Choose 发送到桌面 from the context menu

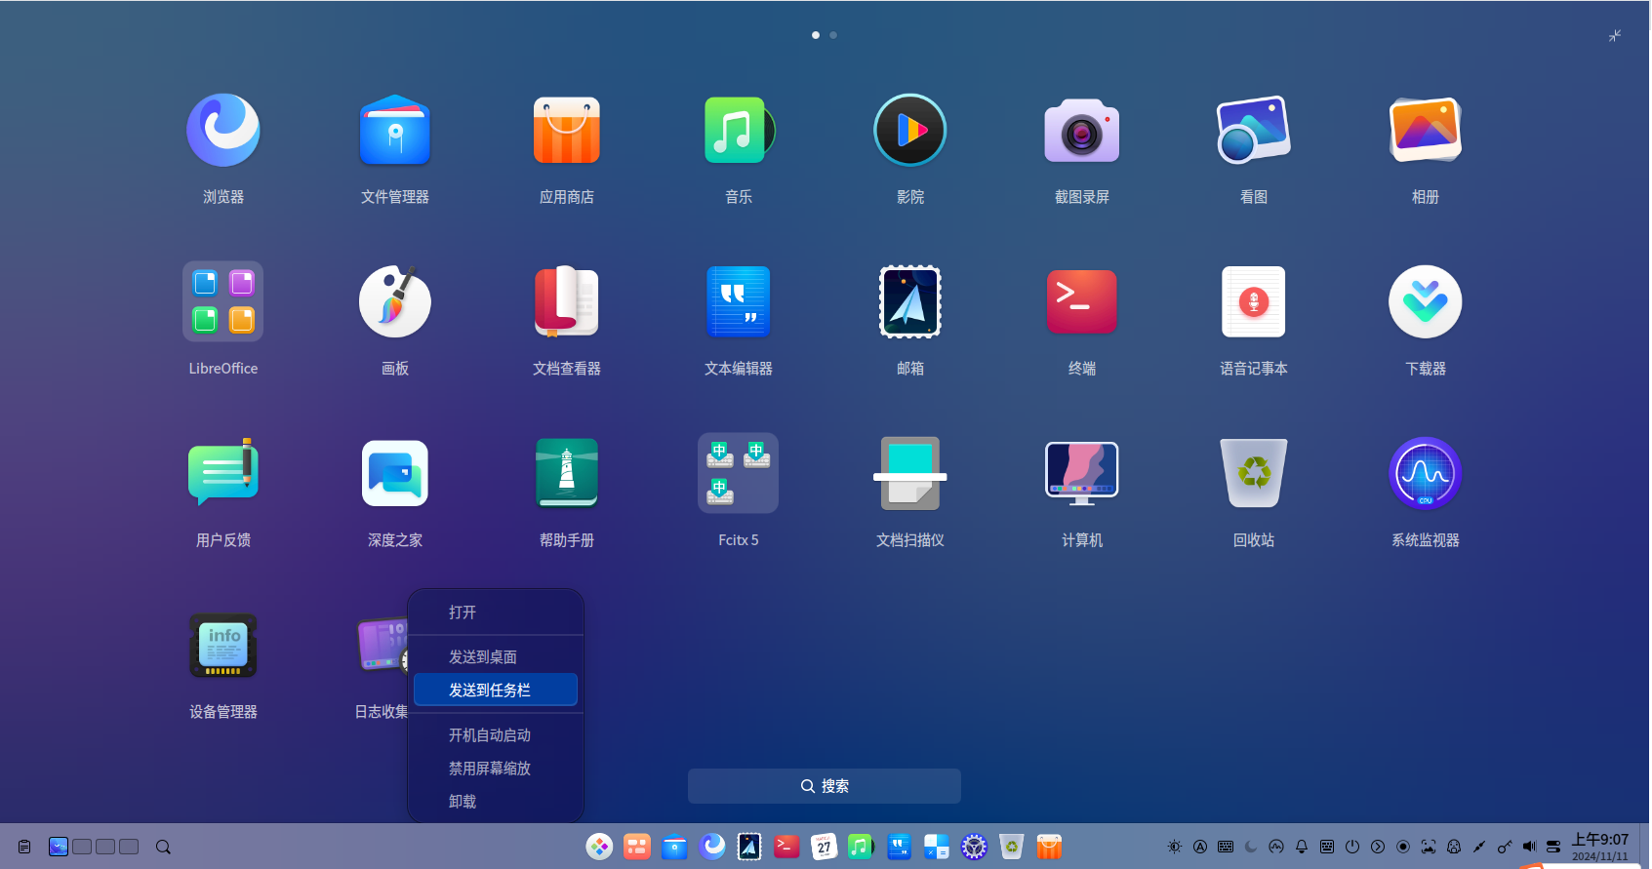tap(496, 657)
